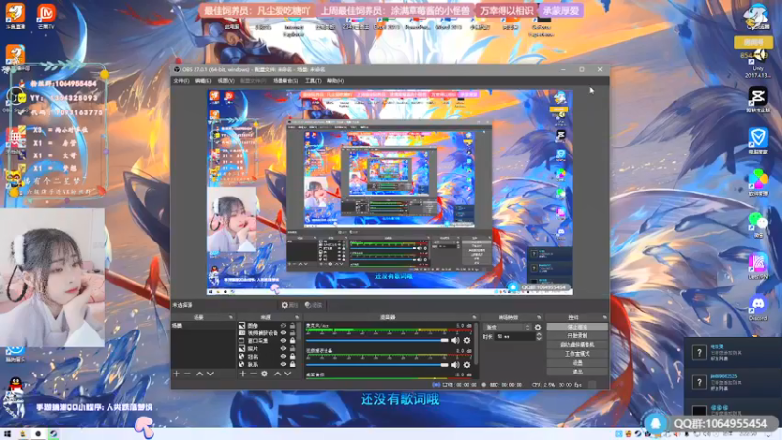
Task: Open the colorful pinwheel app shortcut
Action: 758,183
